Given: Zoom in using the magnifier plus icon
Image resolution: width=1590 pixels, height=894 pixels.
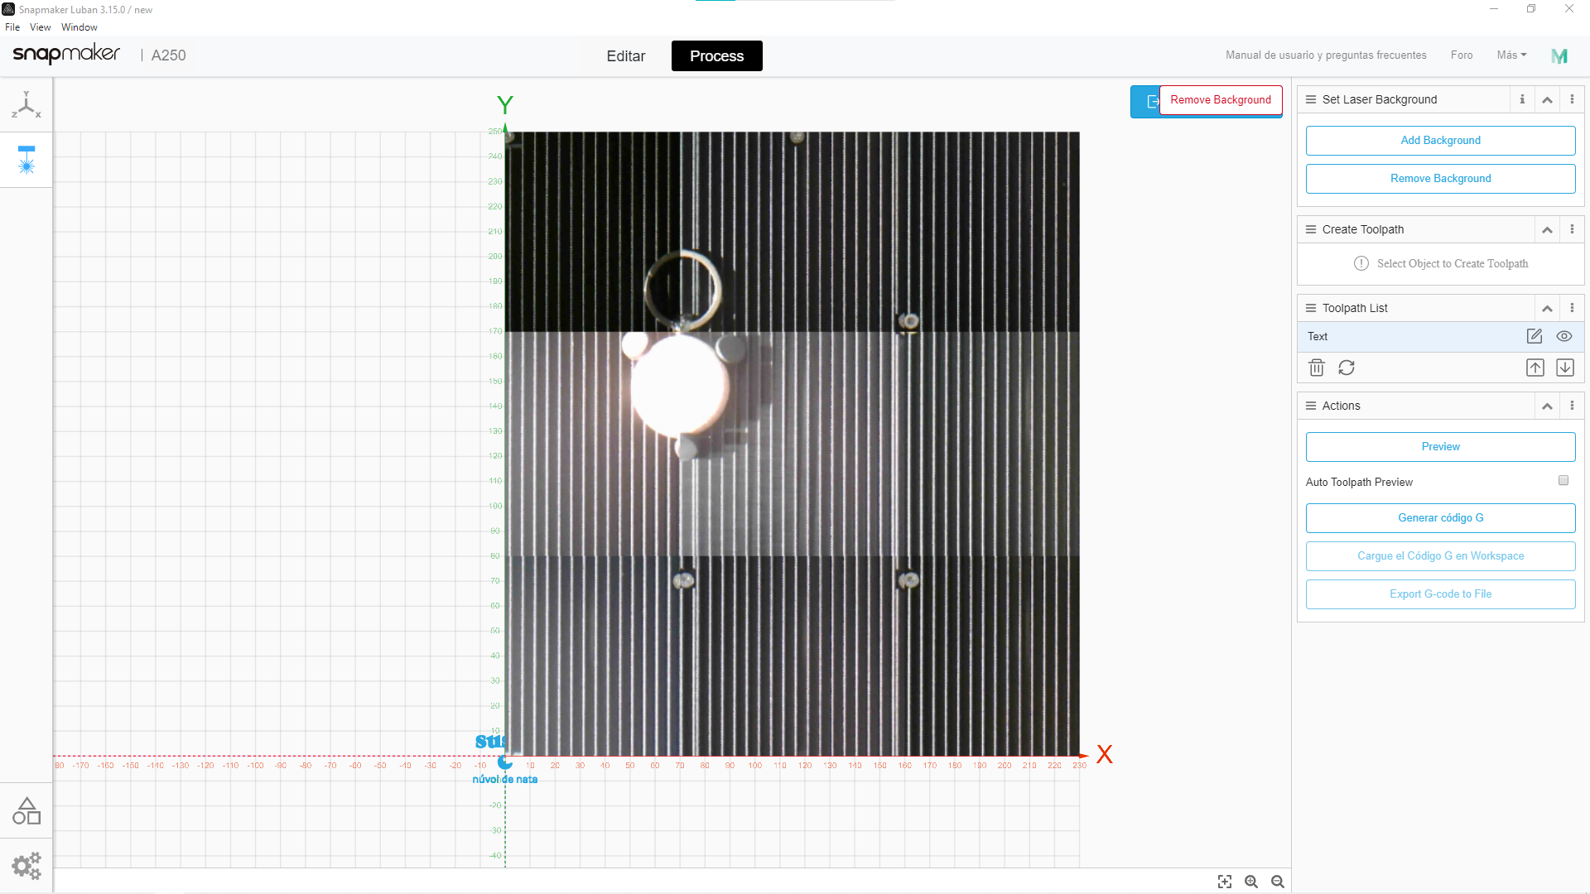Looking at the screenshot, I should click(1251, 881).
